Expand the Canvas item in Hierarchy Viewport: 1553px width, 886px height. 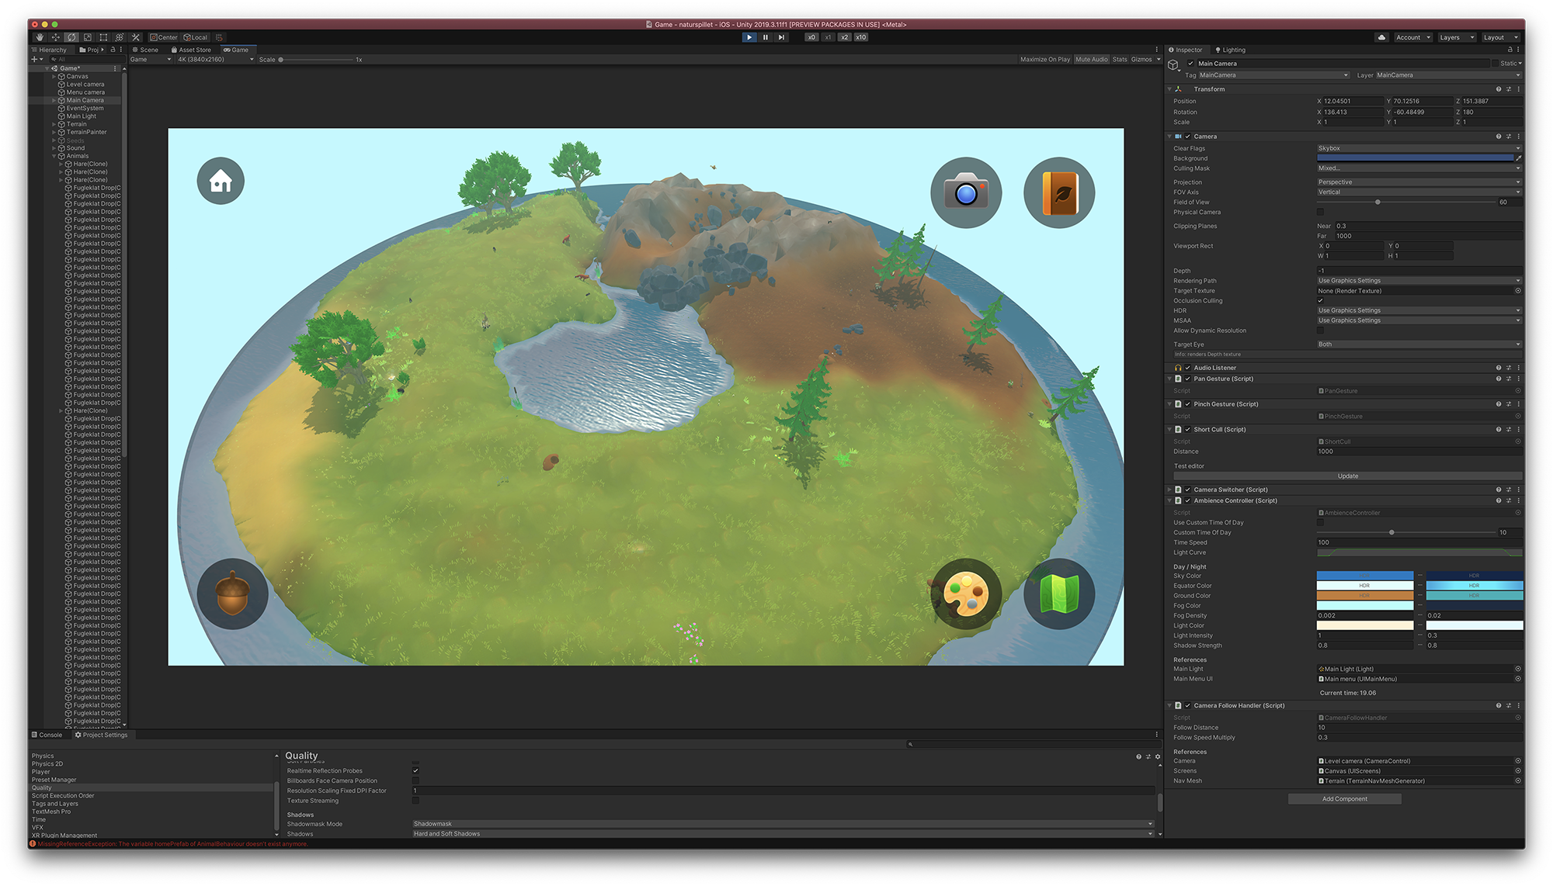[54, 77]
